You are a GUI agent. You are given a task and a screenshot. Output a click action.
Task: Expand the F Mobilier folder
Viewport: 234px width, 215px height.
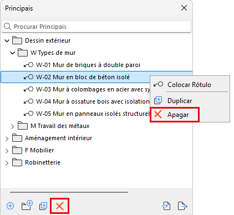point(7,151)
